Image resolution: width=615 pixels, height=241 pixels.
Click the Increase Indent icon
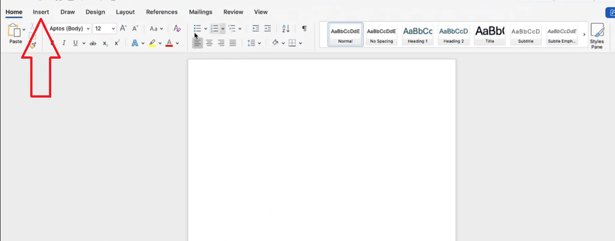tap(267, 28)
